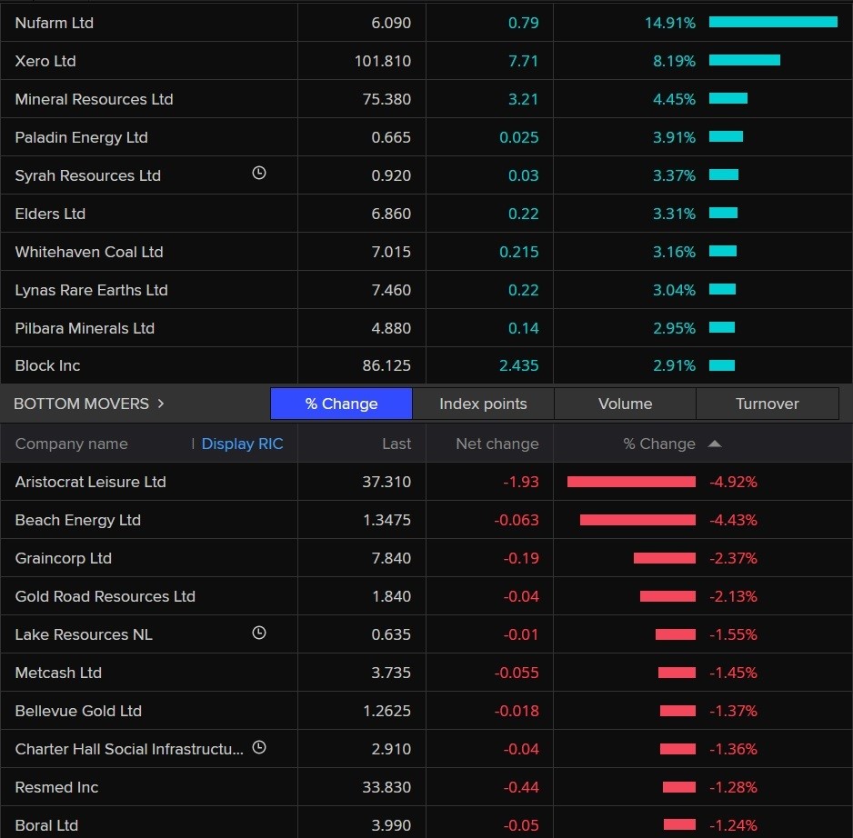Click Graincorp percent change -2.37%

pyautogui.click(x=733, y=558)
